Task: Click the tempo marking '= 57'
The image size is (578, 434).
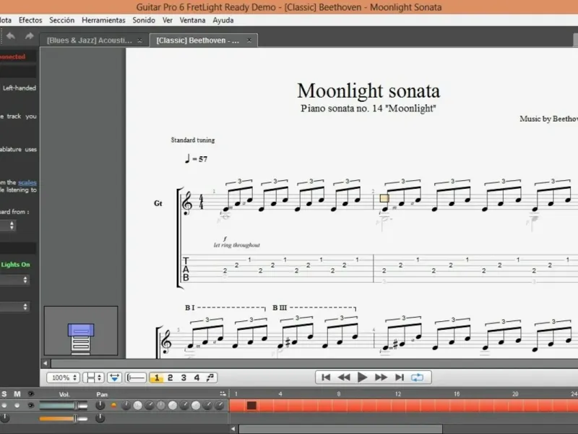Action: pyautogui.click(x=196, y=159)
